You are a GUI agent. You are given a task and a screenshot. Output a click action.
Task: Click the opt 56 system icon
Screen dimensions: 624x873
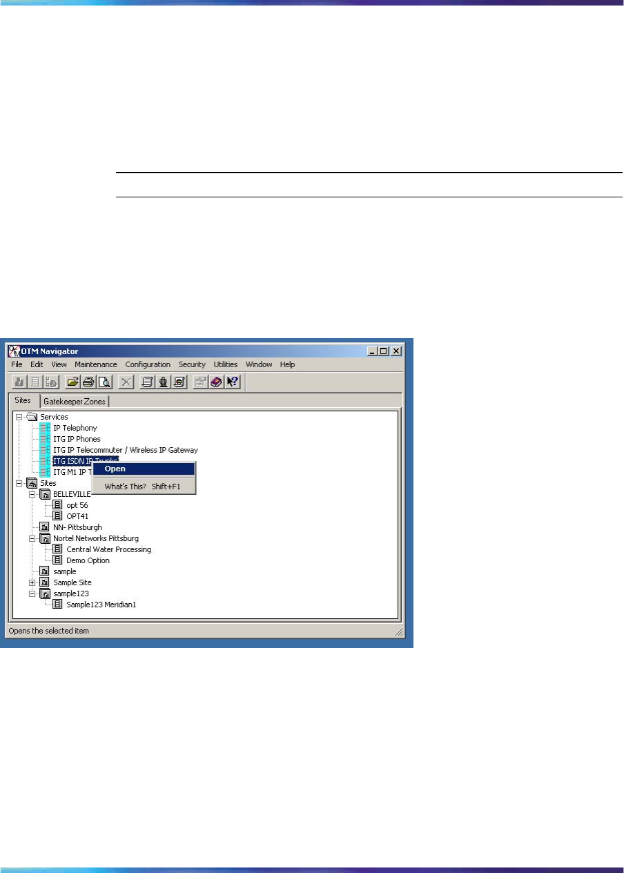click(x=58, y=505)
